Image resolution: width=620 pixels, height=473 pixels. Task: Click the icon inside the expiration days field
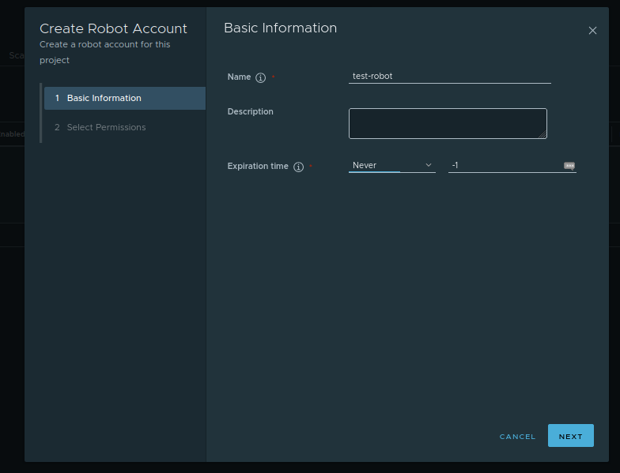pyautogui.click(x=569, y=166)
